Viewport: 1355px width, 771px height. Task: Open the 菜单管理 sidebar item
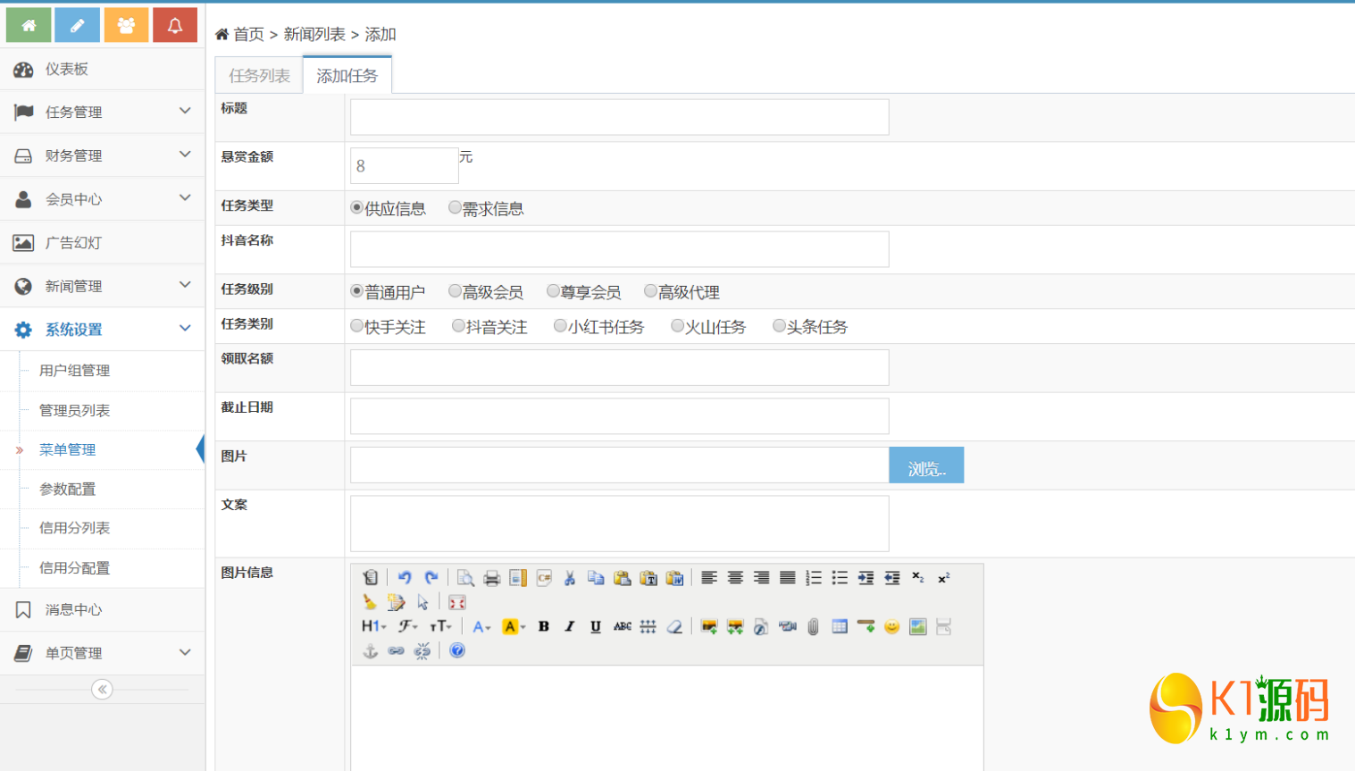coord(66,449)
